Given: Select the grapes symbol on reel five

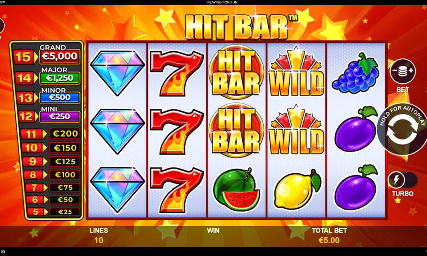Looking at the screenshot, I should [356, 73].
